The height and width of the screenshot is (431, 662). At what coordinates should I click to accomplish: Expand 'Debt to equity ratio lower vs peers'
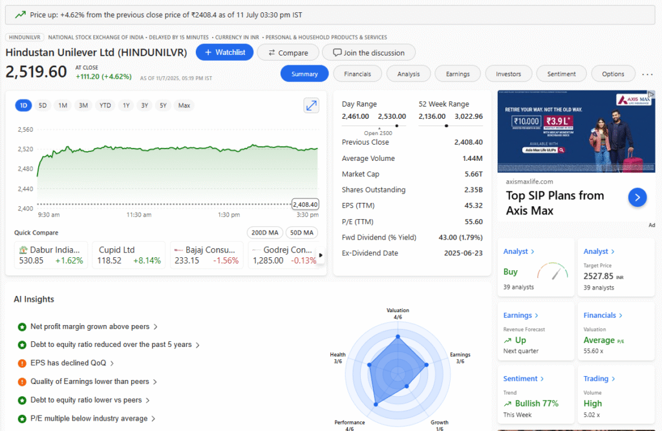point(91,400)
